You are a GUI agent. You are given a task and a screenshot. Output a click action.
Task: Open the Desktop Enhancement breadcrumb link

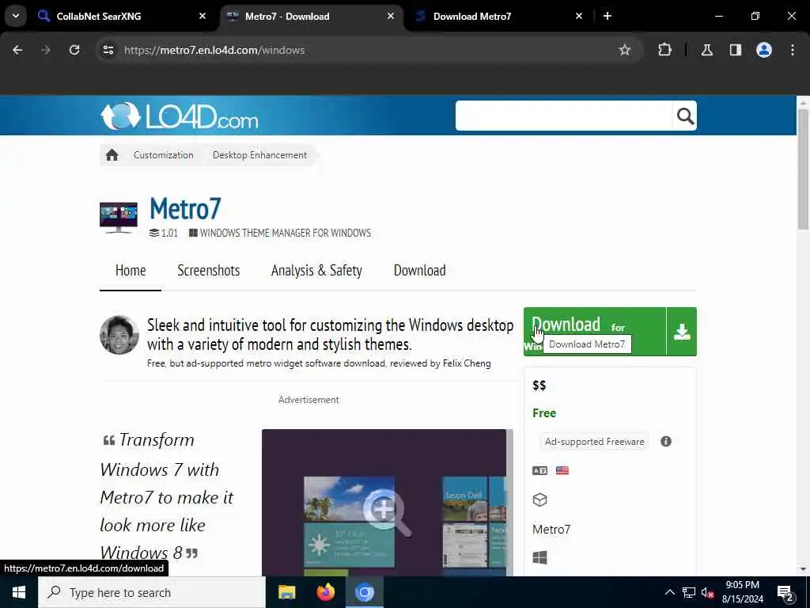click(259, 155)
